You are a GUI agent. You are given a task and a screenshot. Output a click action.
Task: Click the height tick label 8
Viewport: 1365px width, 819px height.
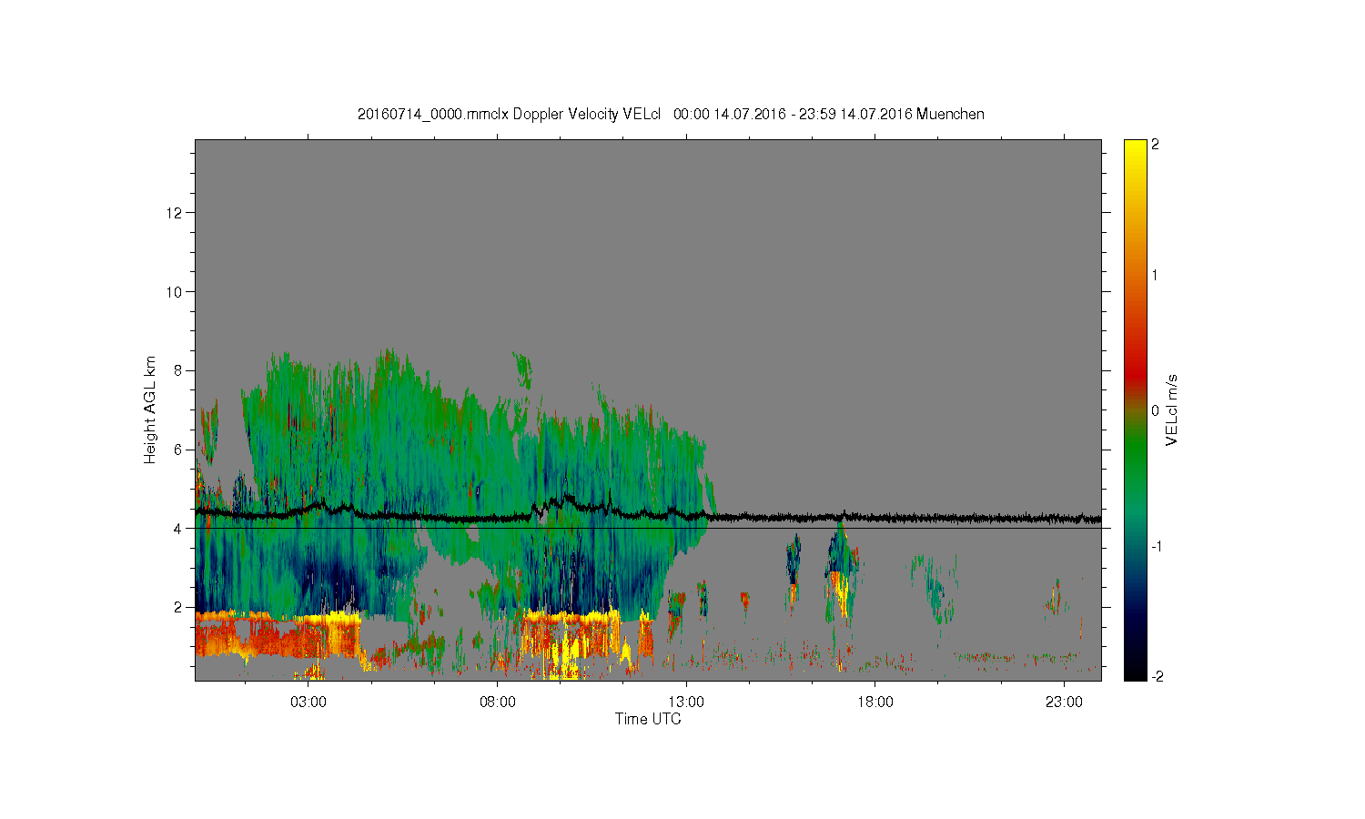tap(178, 370)
